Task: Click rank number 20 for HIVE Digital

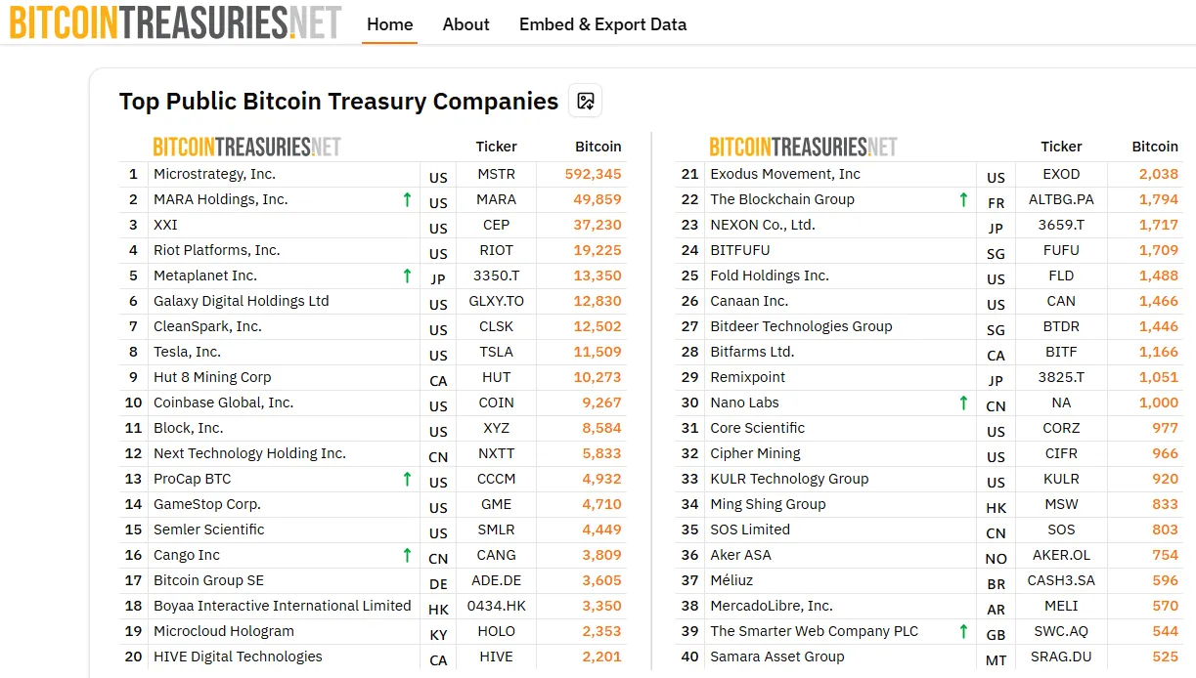Action: [133, 657]
